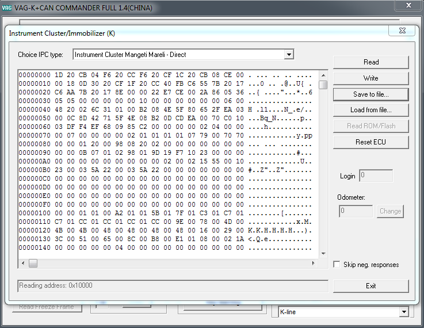Click hex row address 000000A0
This screenshot has height=328, width=424.
35,162
